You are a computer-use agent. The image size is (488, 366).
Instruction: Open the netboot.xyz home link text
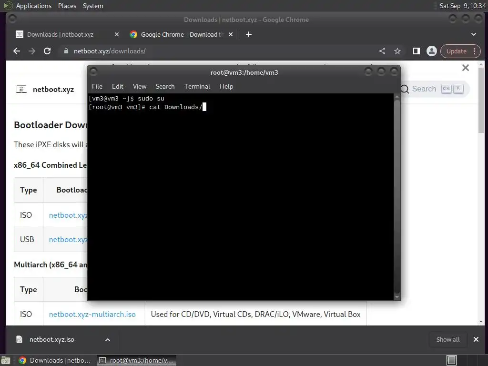point(53,90)
